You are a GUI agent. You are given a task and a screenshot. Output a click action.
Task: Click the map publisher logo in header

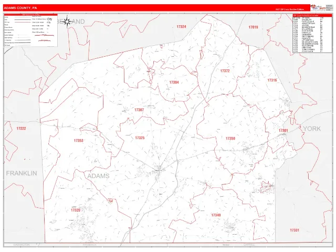[318, 8]
